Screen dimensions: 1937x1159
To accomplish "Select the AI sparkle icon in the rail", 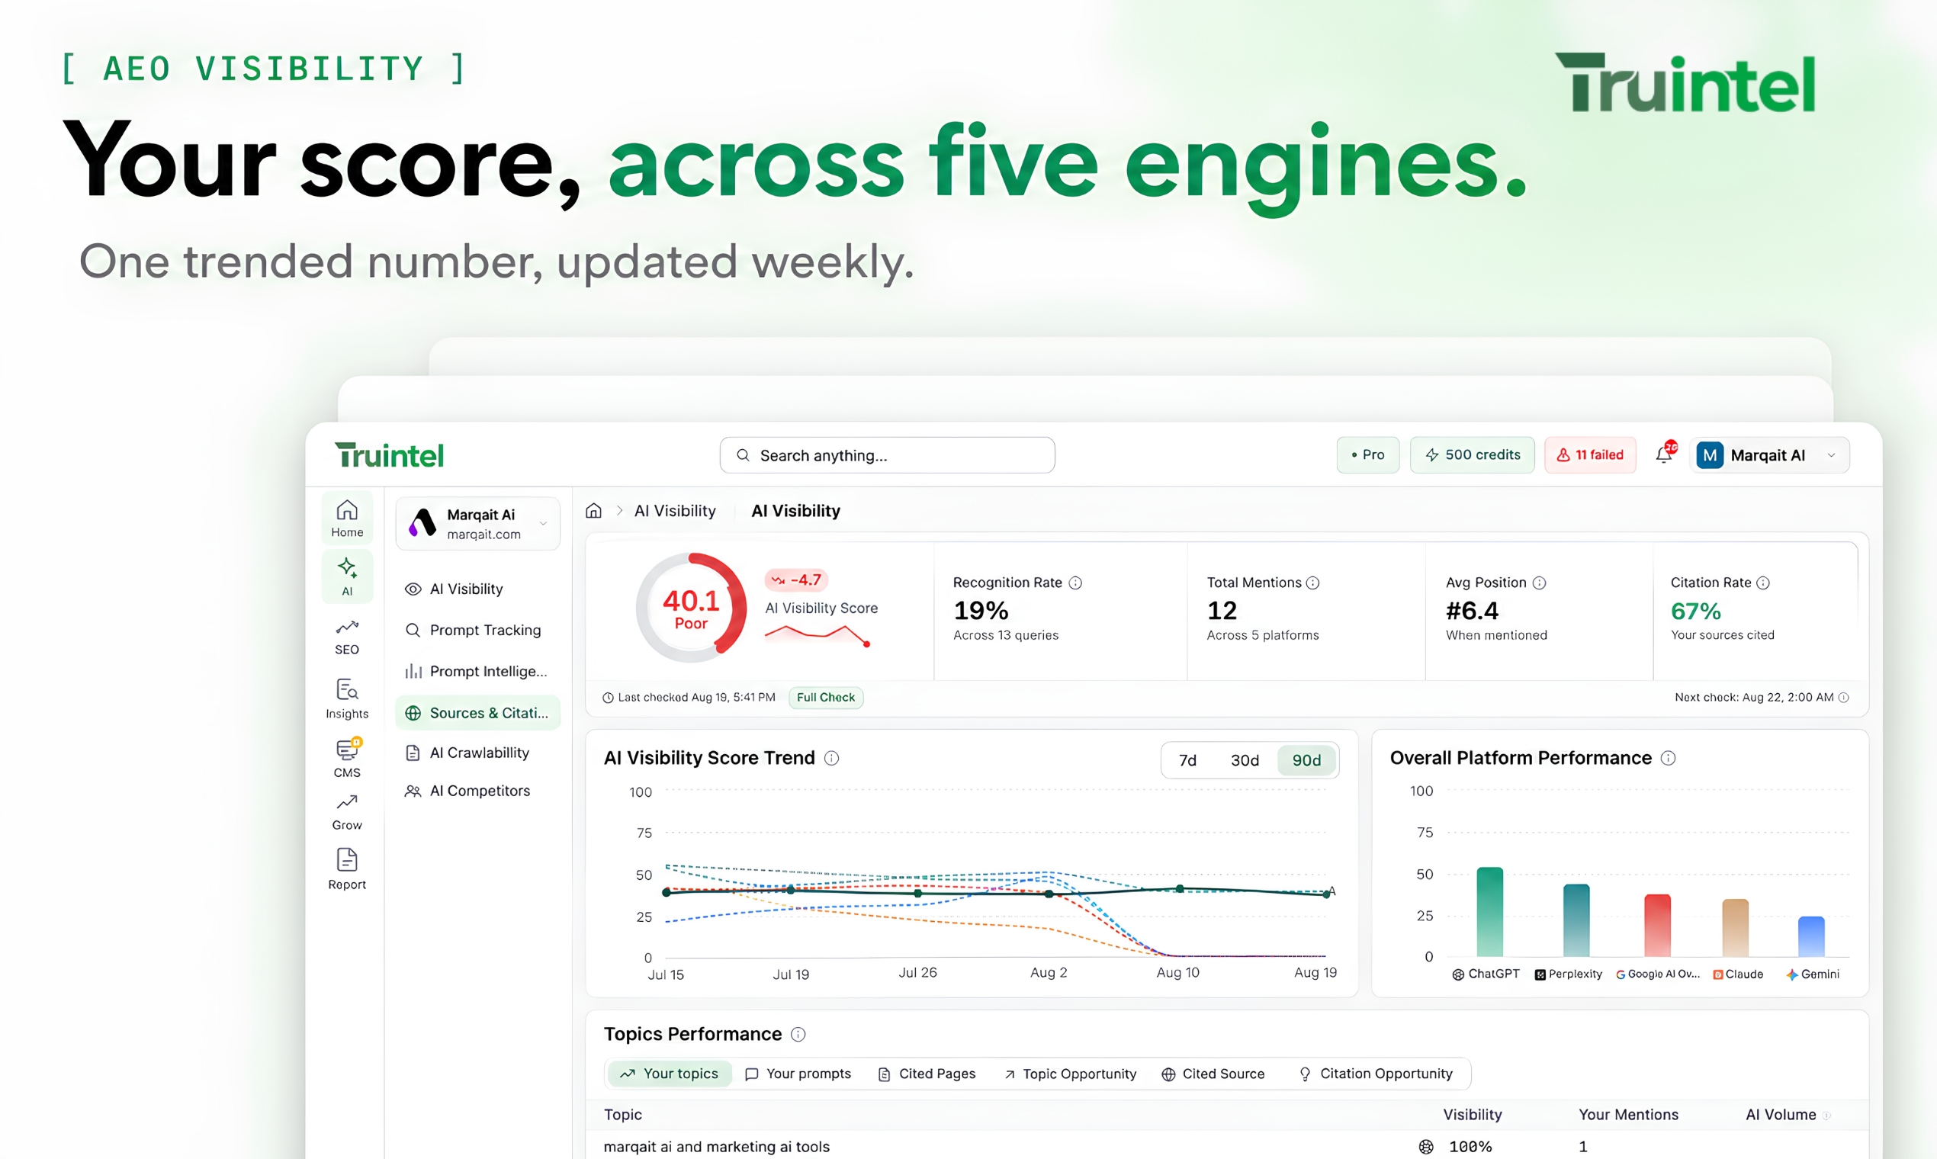I will 347,576.
